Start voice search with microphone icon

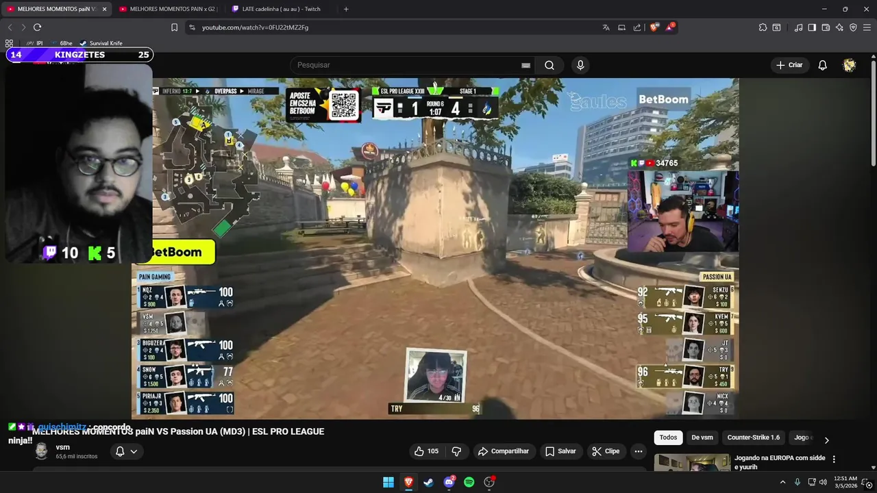point(580,65)
